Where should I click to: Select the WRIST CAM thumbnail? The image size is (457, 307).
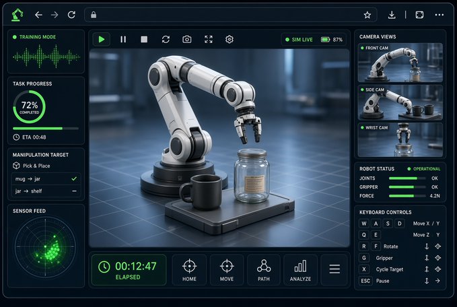[x=400, y=139]
